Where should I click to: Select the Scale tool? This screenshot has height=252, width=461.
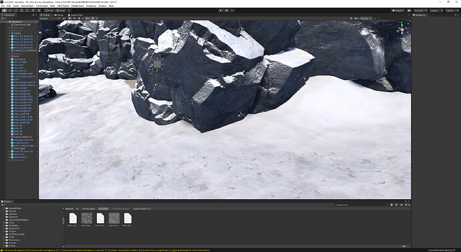click(x=21, y=11)
